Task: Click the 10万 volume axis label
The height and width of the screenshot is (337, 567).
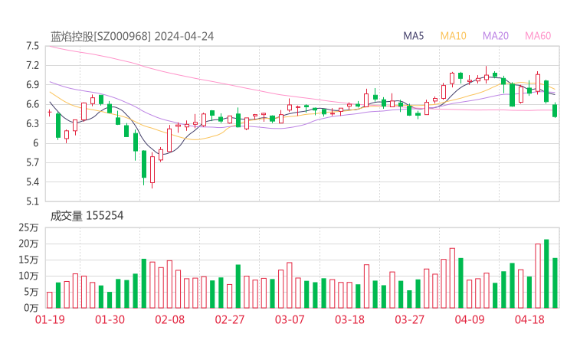Action: pyautogui.click(x=28, y=276)
